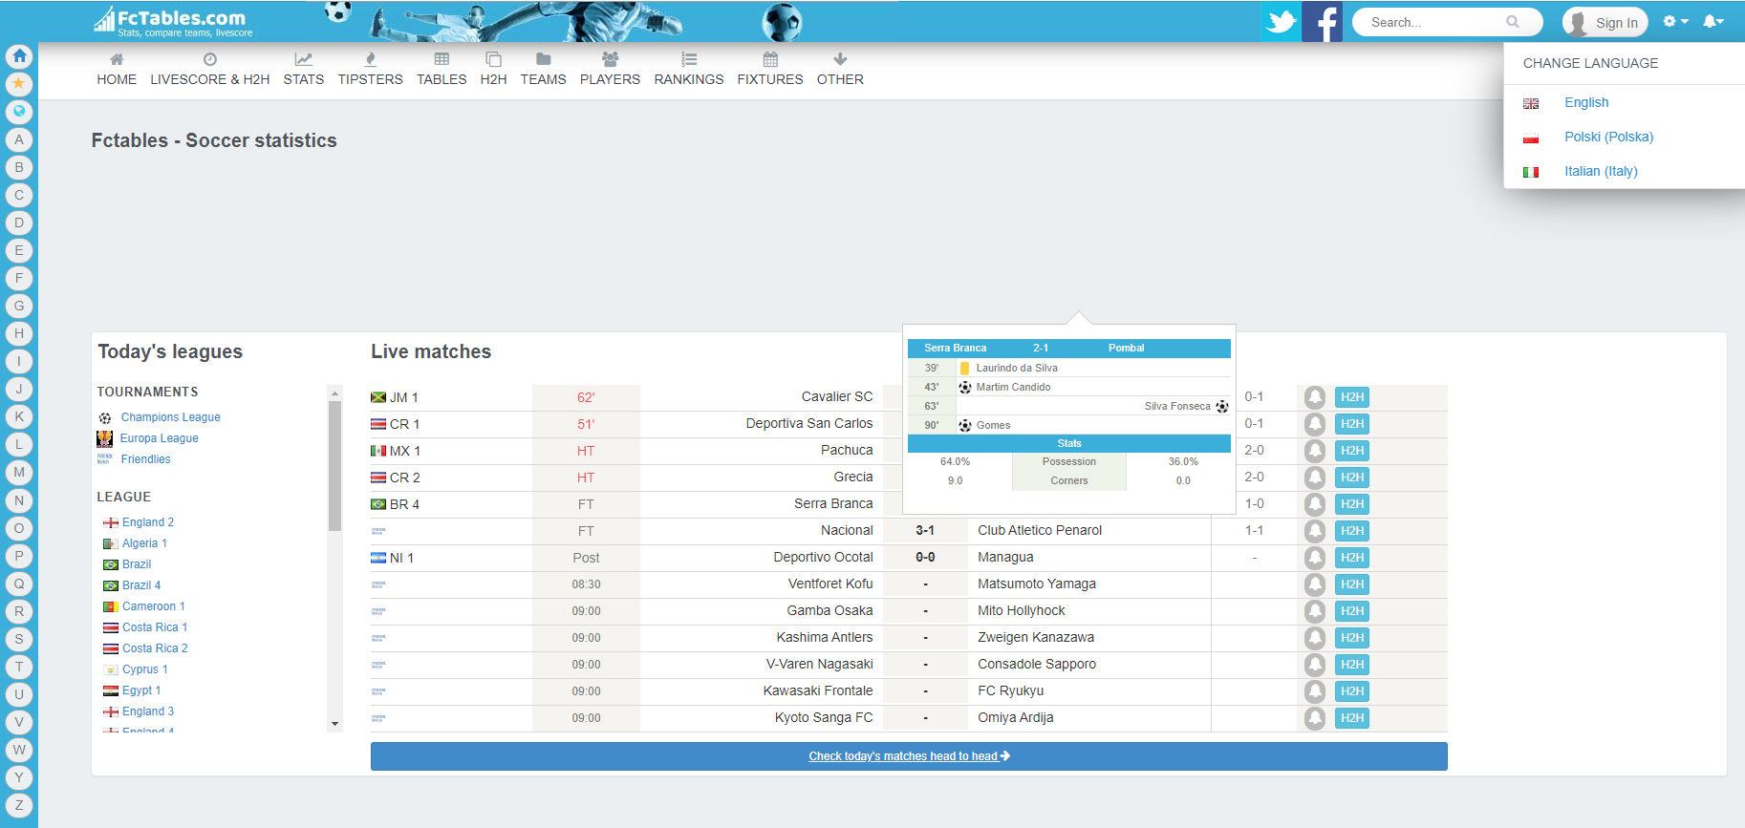Open the HOME menu
1745x828 pixels.
pos(117,70)
